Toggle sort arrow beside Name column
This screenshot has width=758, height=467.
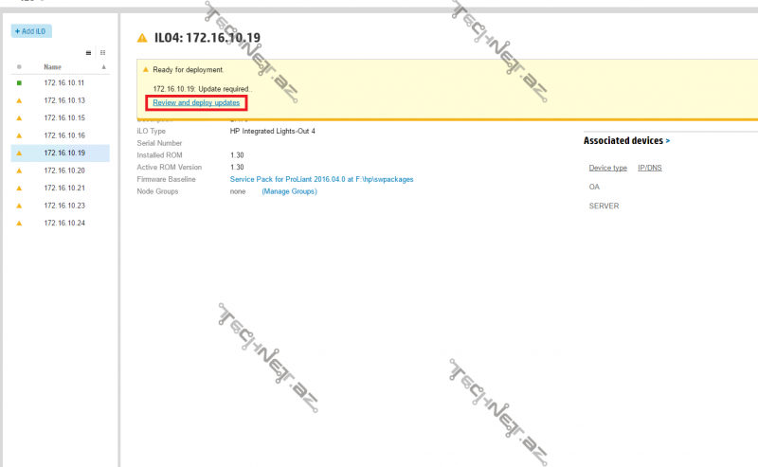tap(104, 67)
